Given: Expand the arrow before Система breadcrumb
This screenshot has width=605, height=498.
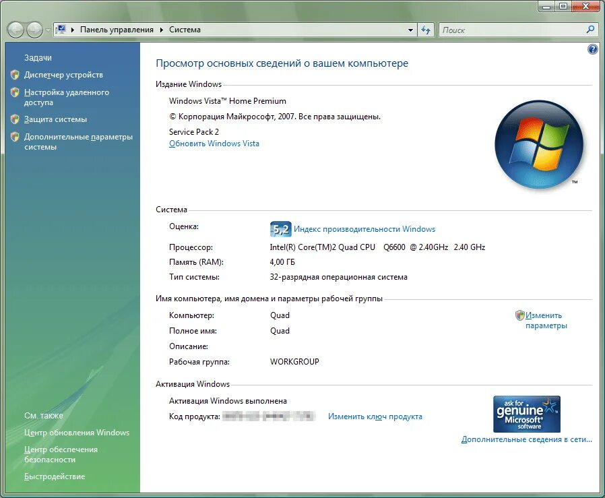Looking at the screenshot, I should pyautogui.click(x=161, y=30).
